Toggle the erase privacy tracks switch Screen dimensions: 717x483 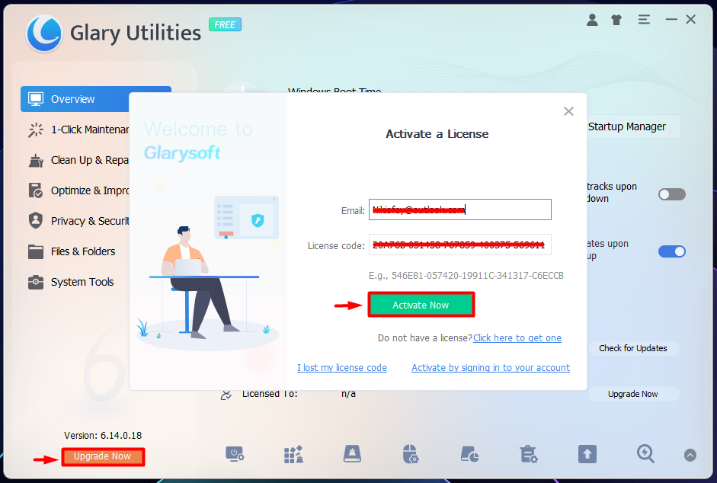(671, 194)
